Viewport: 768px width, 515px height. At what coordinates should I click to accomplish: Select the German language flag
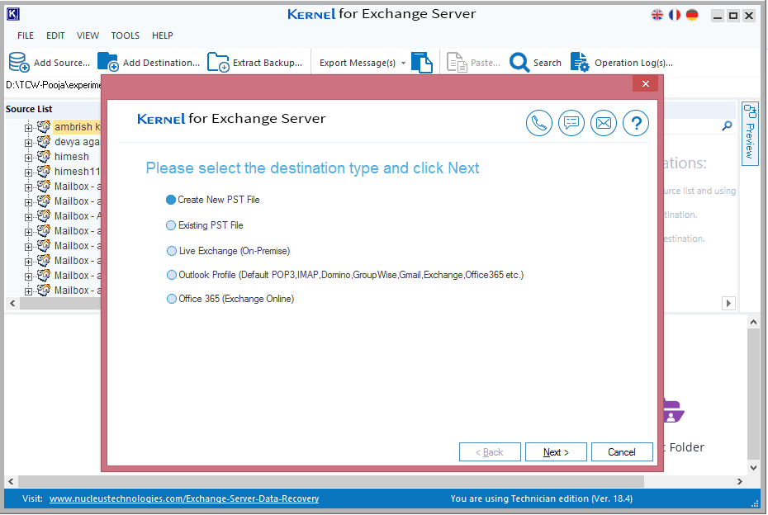(x=691, y=15)
